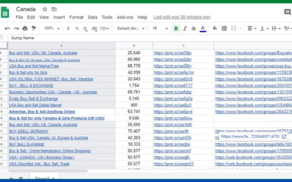The image size is (292, 182).
Task: Open the Insert menu
Action: [59, 17]
